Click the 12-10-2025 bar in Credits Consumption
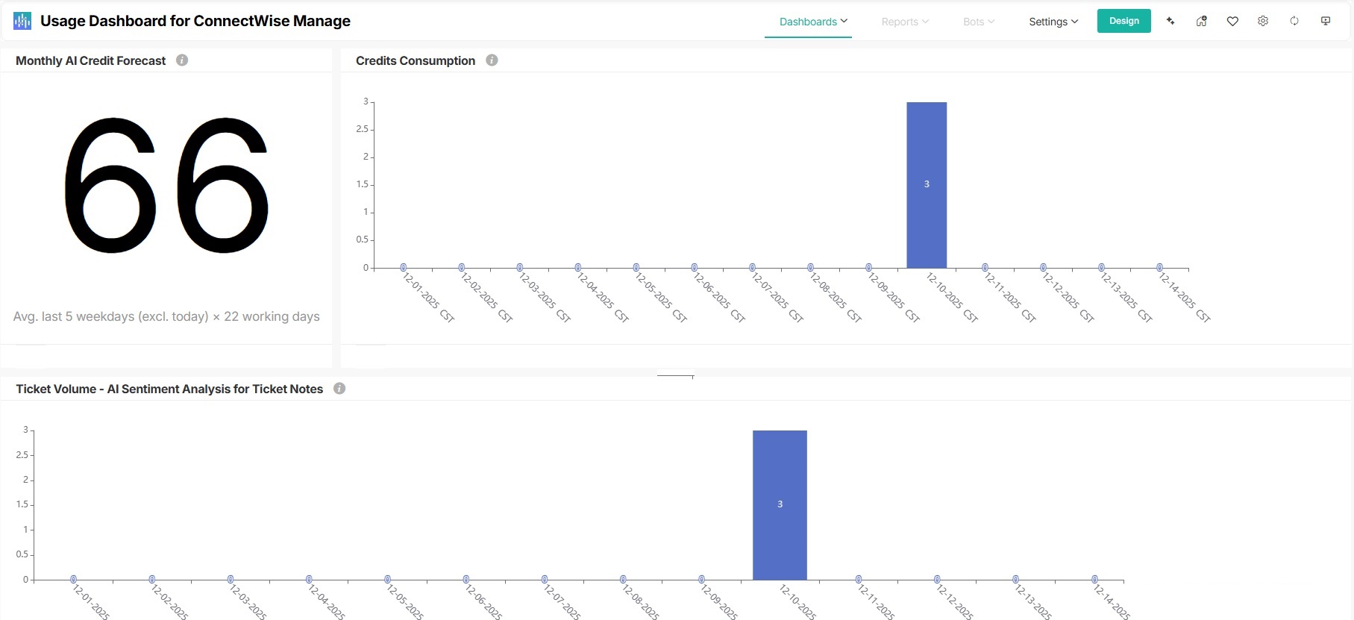 click(x=927, y=185)
